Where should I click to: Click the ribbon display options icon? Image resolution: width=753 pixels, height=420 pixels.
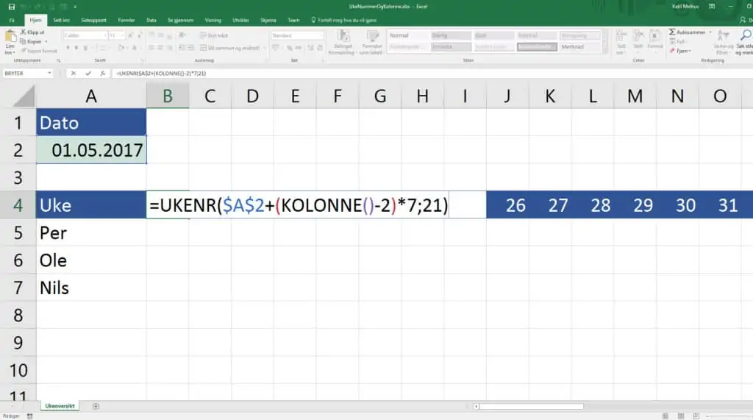712,7
